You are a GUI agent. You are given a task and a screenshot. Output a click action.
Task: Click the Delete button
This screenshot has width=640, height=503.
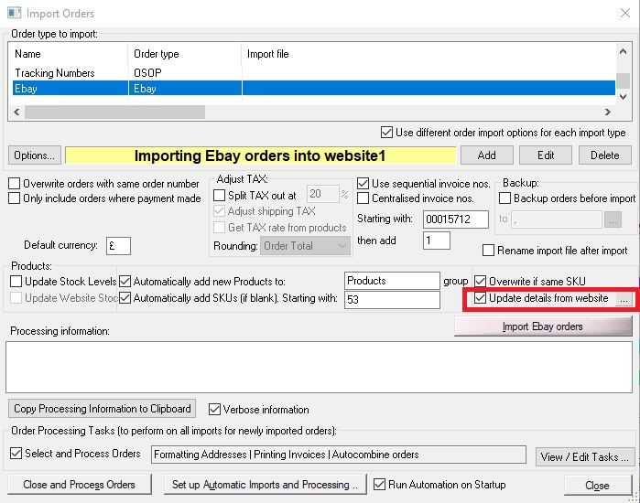pyautogui.click(x=604, y=155)
